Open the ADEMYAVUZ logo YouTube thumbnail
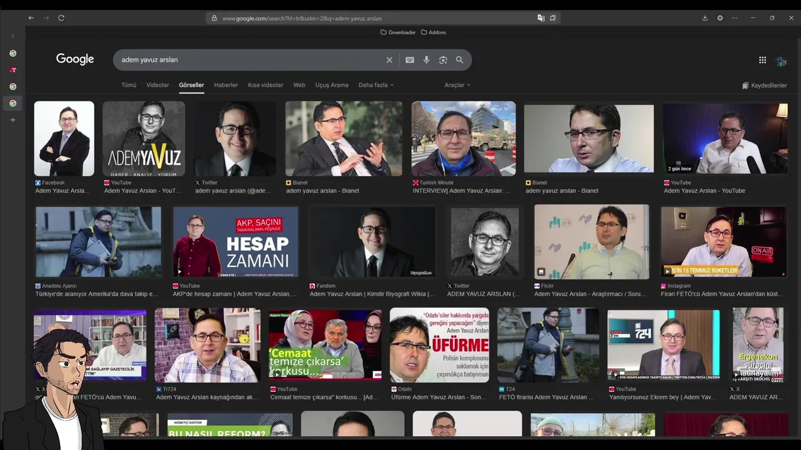The image size is (801, 450). 144,139
